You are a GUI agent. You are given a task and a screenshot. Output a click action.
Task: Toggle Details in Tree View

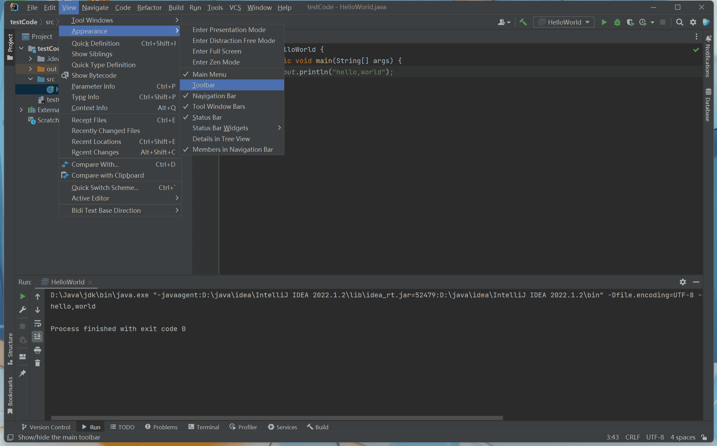pos(232,139)
